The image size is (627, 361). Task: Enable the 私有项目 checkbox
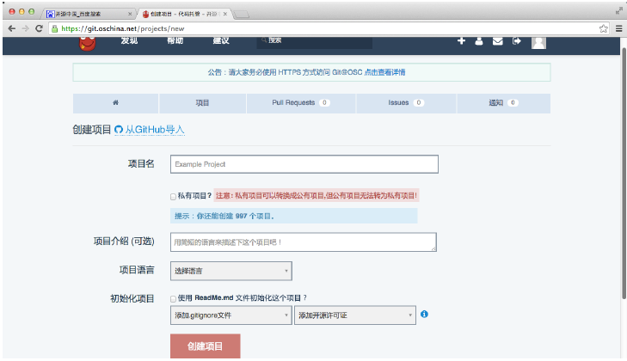pos(174,196)
